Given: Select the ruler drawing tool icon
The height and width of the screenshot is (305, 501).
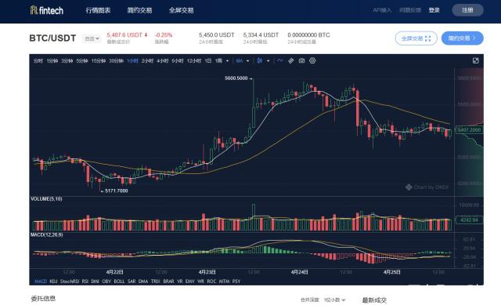Looking at the screenshot, I should [290, 60].
